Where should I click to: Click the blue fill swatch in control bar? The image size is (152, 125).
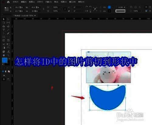pyautogui.click(x=109, y=7)
